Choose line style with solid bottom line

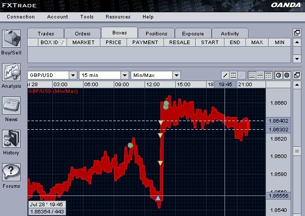click(x=252, y=75)
